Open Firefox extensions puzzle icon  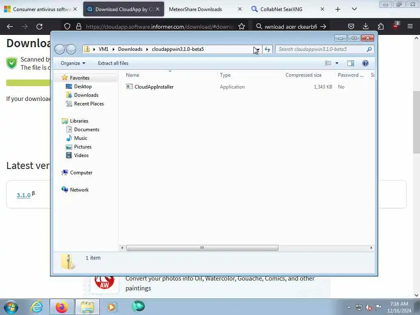pyautogui.click(x=381, y=27)
